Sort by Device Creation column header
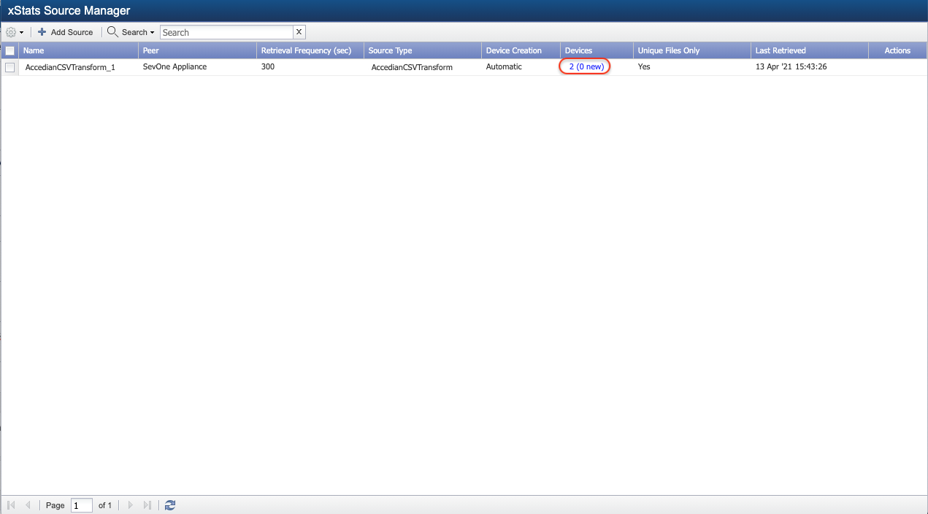The width and height of the screenshot is (928, 514). [x=521, y=50]
